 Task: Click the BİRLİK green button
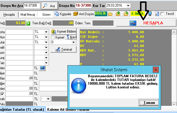[101, 14]
